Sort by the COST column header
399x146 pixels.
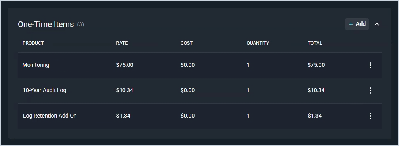[x=187, y=43]
